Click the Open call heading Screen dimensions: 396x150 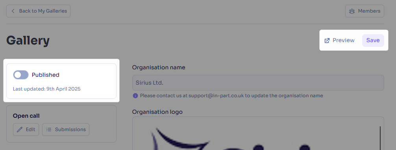(x=26, y=116)
